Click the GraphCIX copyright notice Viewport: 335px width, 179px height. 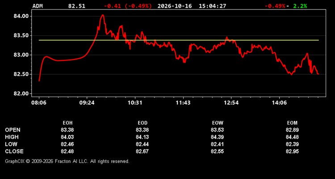67,161
